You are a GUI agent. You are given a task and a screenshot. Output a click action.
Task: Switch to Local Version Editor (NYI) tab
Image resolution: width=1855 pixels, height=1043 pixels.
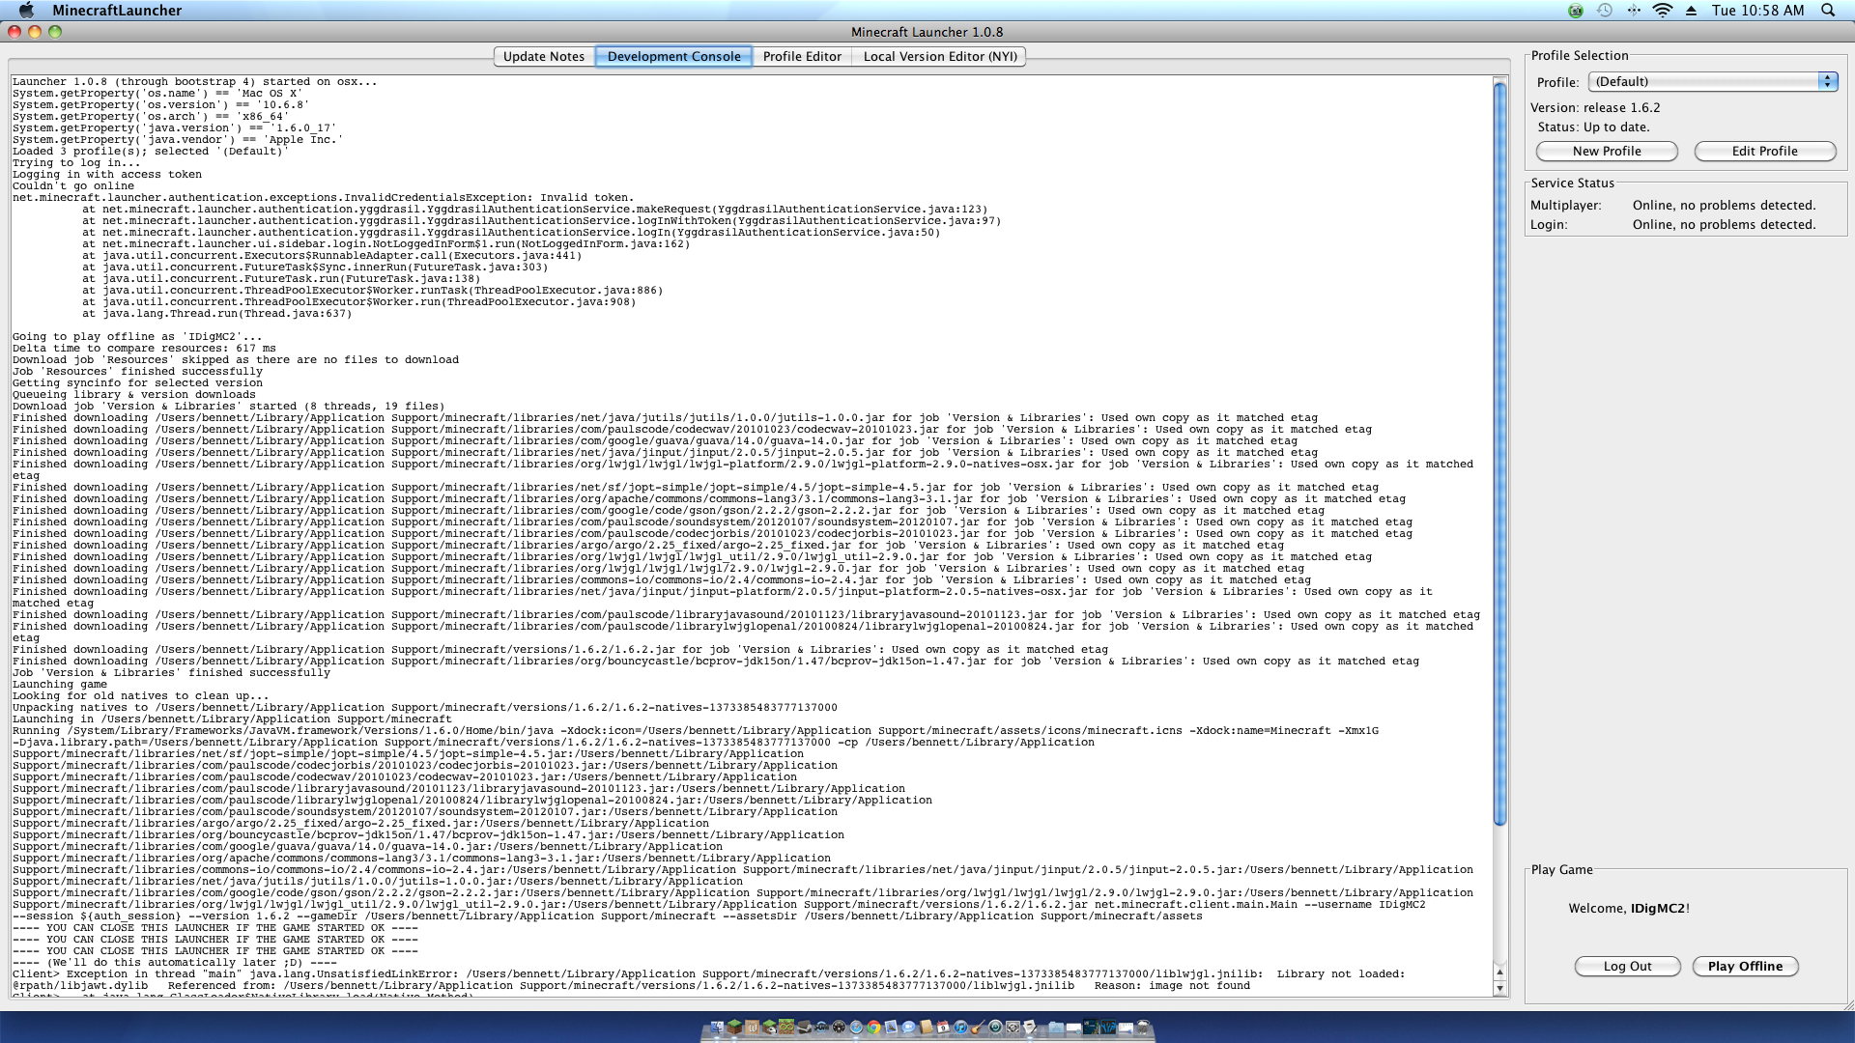click(939, 56)
